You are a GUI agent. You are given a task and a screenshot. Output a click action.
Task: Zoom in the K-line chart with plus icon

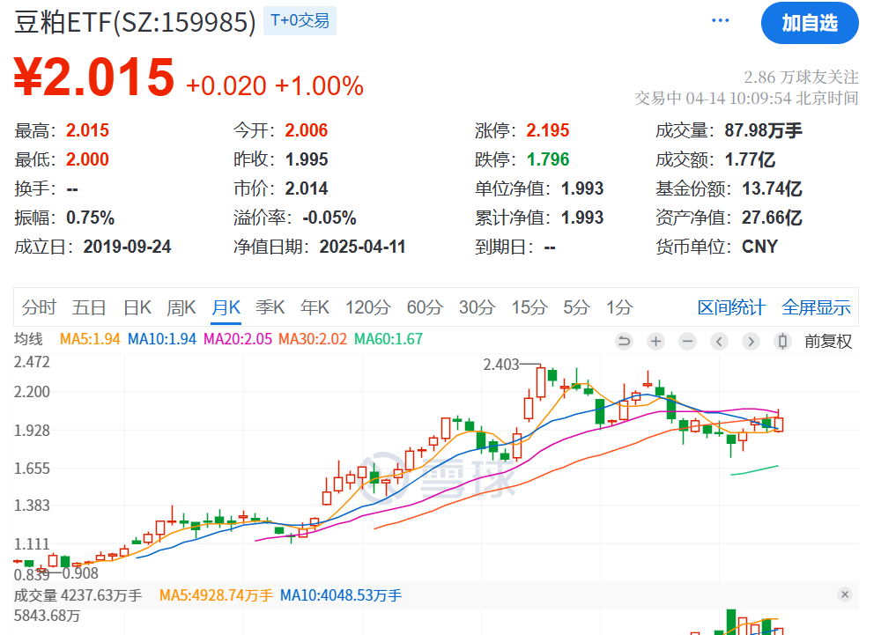coord(656,342)
